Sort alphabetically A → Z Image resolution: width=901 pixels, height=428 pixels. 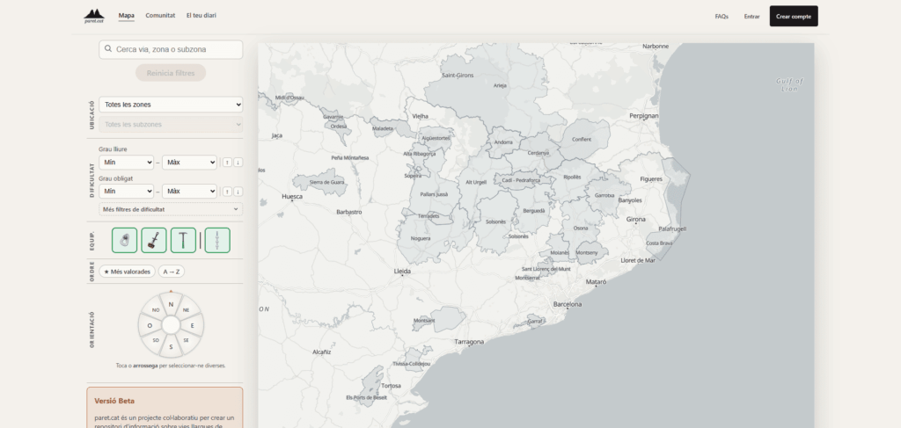tap(172, 272)
